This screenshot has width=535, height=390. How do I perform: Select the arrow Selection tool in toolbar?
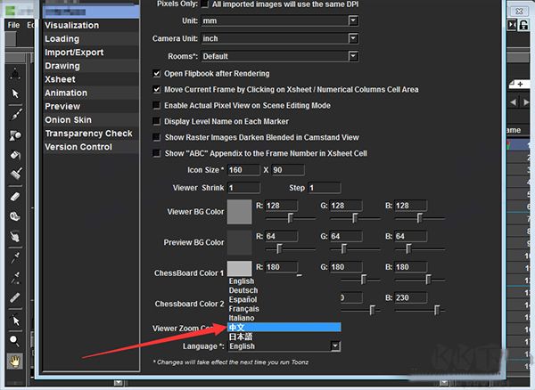15,93
